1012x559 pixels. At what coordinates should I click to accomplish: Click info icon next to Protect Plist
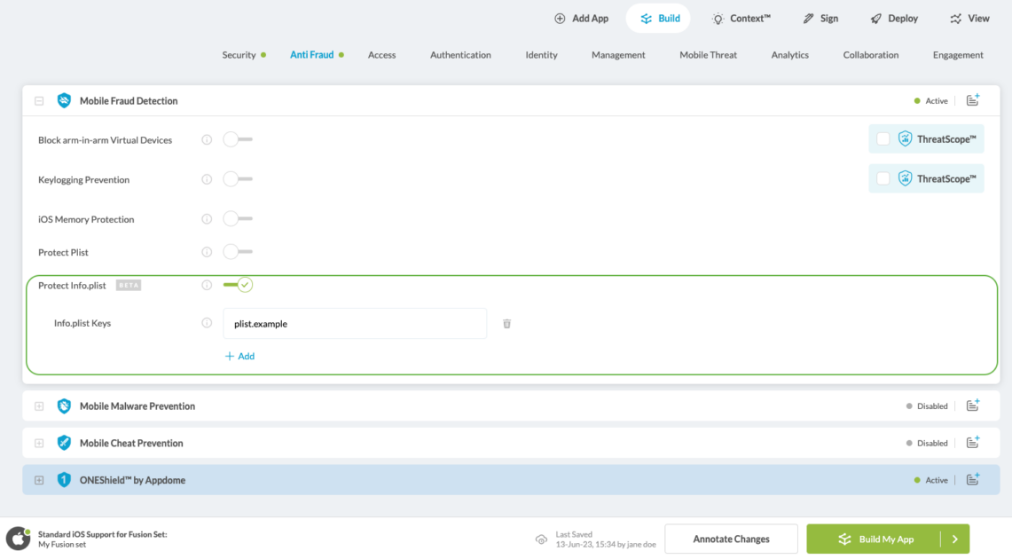207,252
